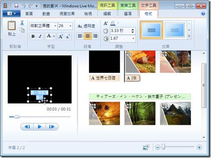Select the forest cabin clip thumbnail
The height and width of the screenshot is (158, 211).
pyautogui.click(x=176, y=62)
